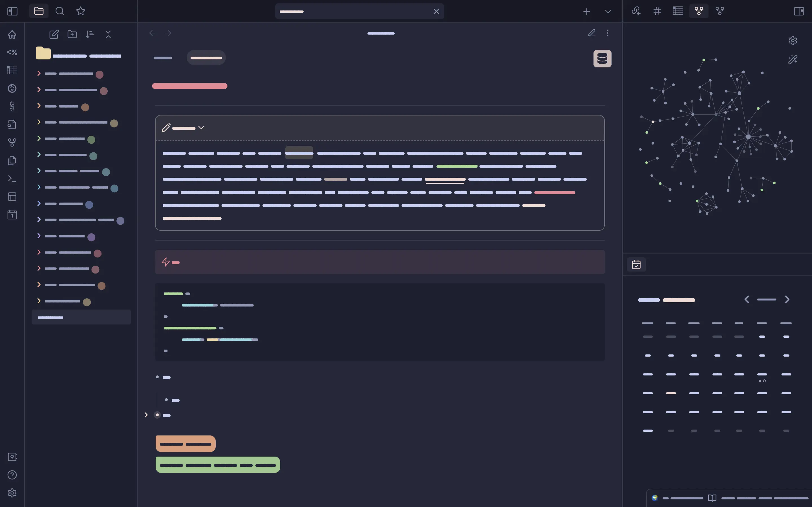The width and height of the screenshot is (812, 507).
Task: Collapse all folders in the explorer
Action: pos(108,34)
